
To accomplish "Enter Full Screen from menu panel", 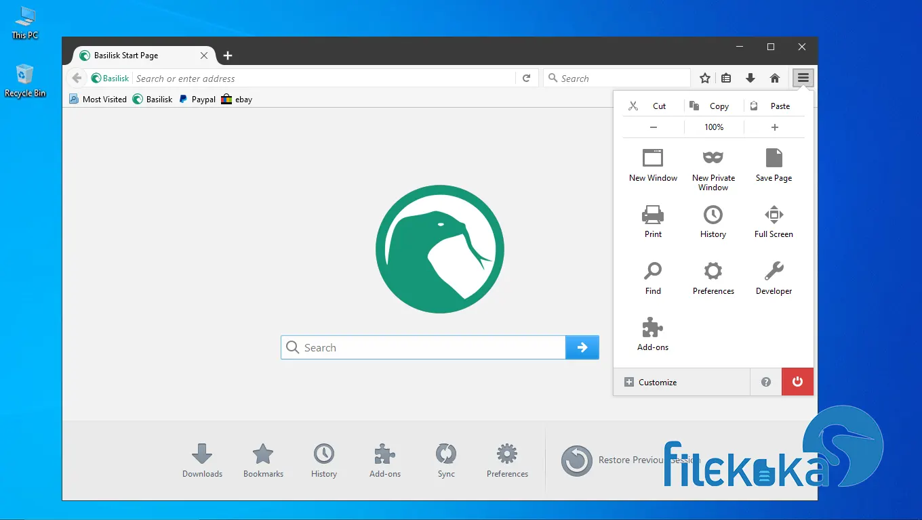I will coord(774,221).
